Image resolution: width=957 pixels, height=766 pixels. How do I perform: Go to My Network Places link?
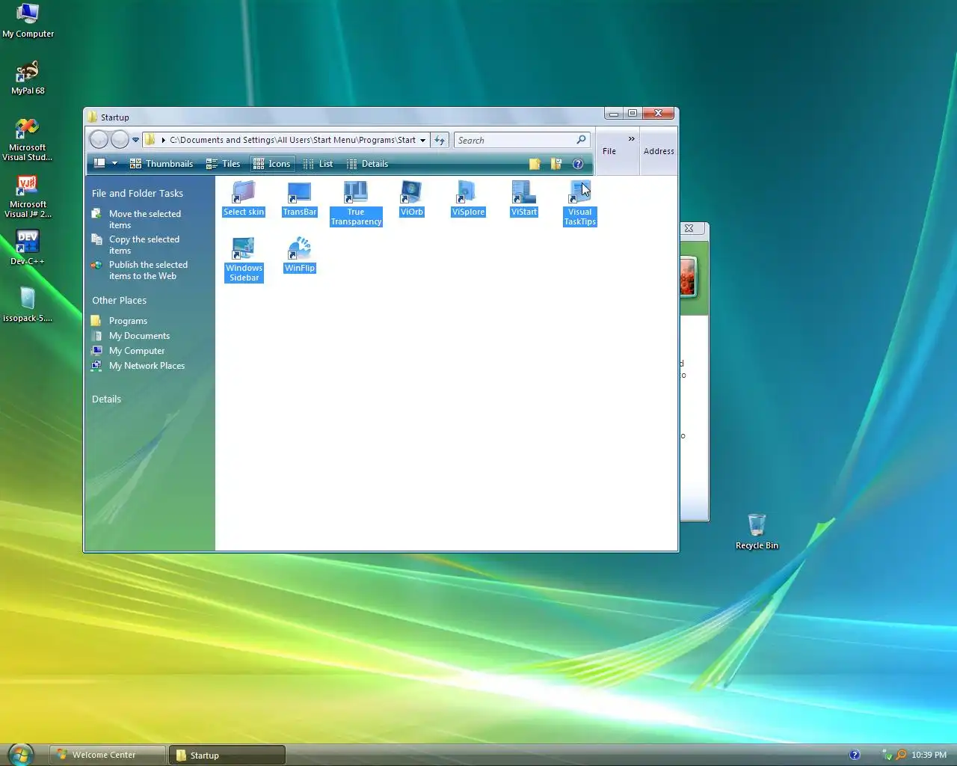pyautogui.click(x=147, y=366)
